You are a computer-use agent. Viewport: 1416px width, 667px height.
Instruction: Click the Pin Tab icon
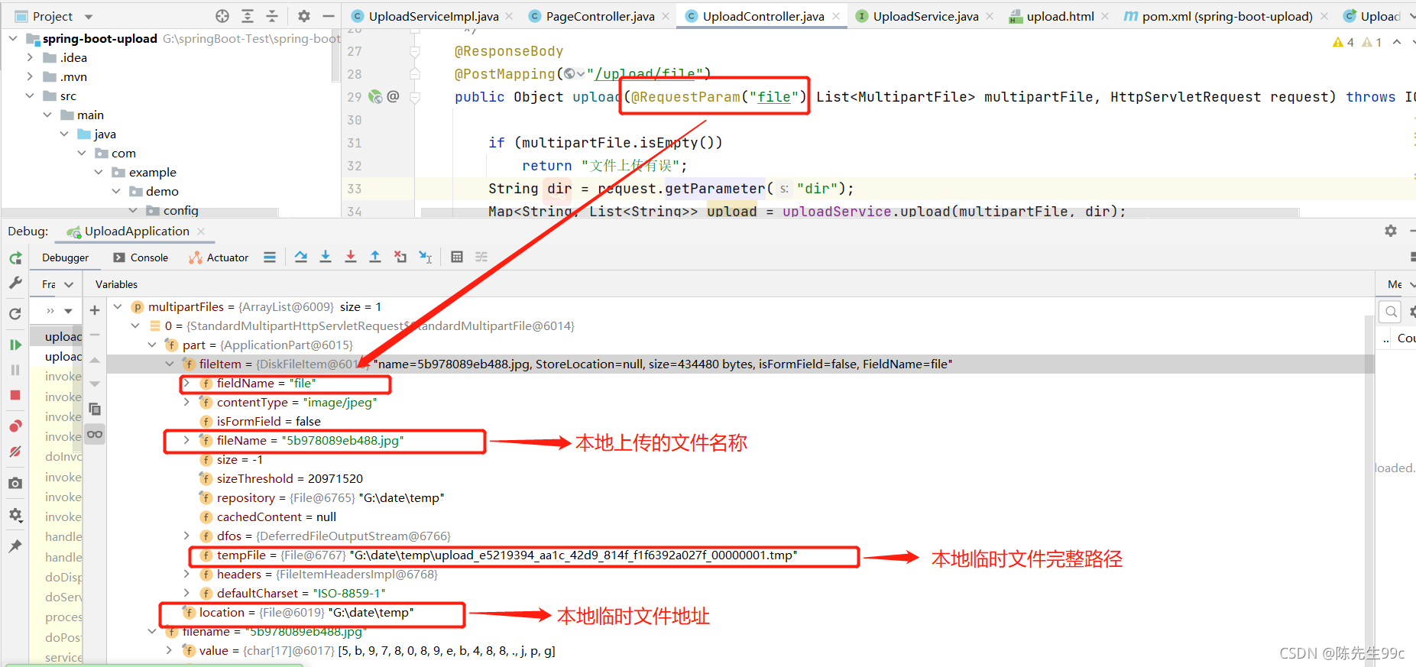click(15, 546)
